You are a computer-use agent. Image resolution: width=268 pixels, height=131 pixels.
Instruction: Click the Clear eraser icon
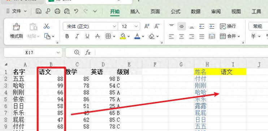click(x=152, y=36)
